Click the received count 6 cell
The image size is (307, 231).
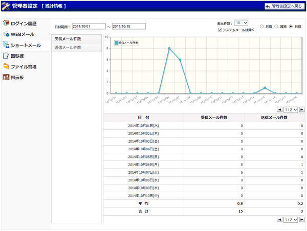tap(214, 173)
